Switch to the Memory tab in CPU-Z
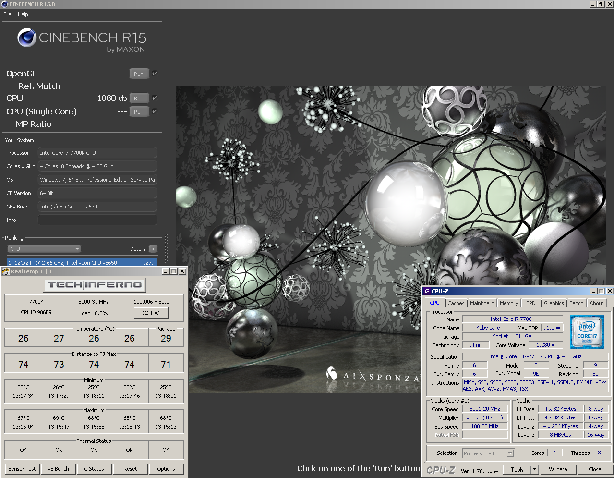 click(509, 303)
